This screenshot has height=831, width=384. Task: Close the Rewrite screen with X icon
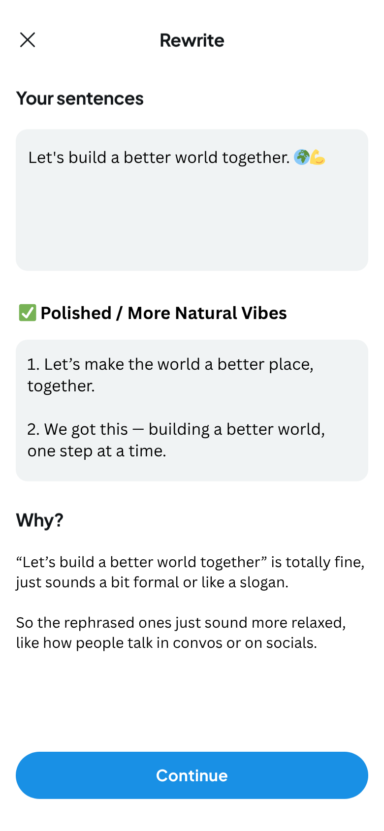click(28, 40)
